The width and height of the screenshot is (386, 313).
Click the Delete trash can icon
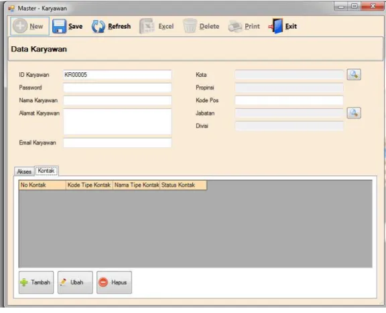click(190, 26)
